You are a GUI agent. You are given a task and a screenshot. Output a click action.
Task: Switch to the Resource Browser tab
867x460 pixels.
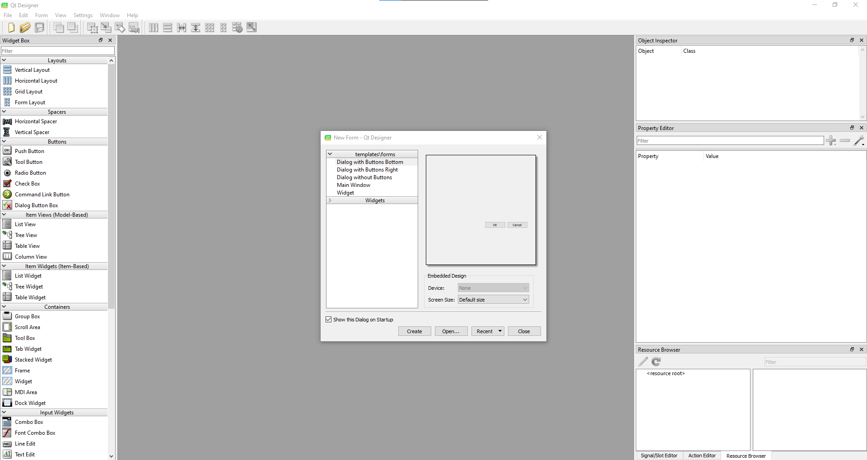pyautogui.click(x=746, y=456)
